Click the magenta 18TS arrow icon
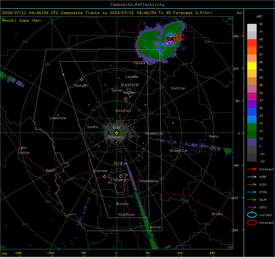 click(252, 207)
